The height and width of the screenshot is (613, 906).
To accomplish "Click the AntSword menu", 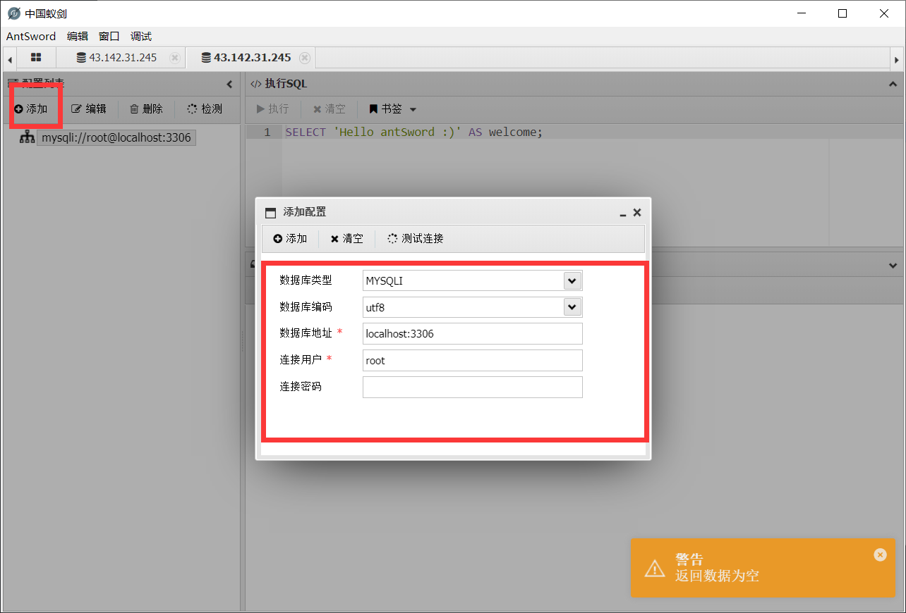I will [x=31, y=37].
